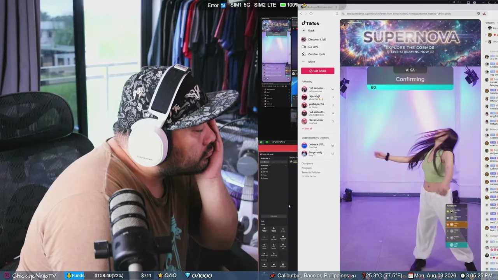Select chuameian in the Following list

tap(317, 121)
